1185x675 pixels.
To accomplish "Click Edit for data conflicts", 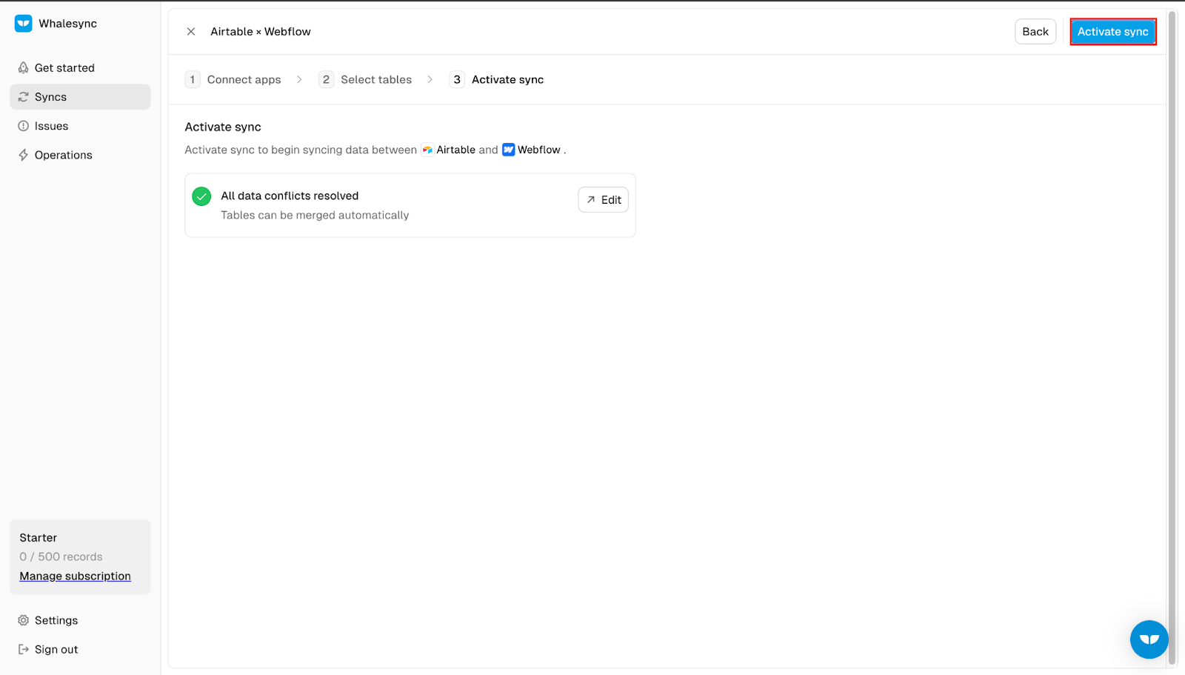I will [x=604, y=200].
